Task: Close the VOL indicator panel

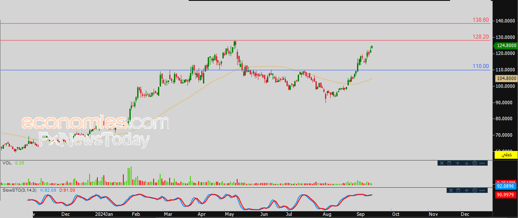Action: [x=441, y=163]
